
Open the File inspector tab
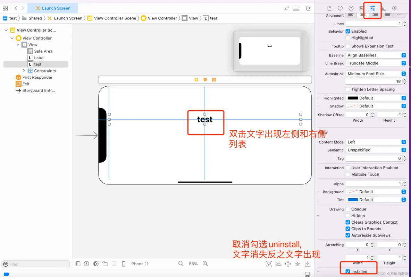coord(329,8)
